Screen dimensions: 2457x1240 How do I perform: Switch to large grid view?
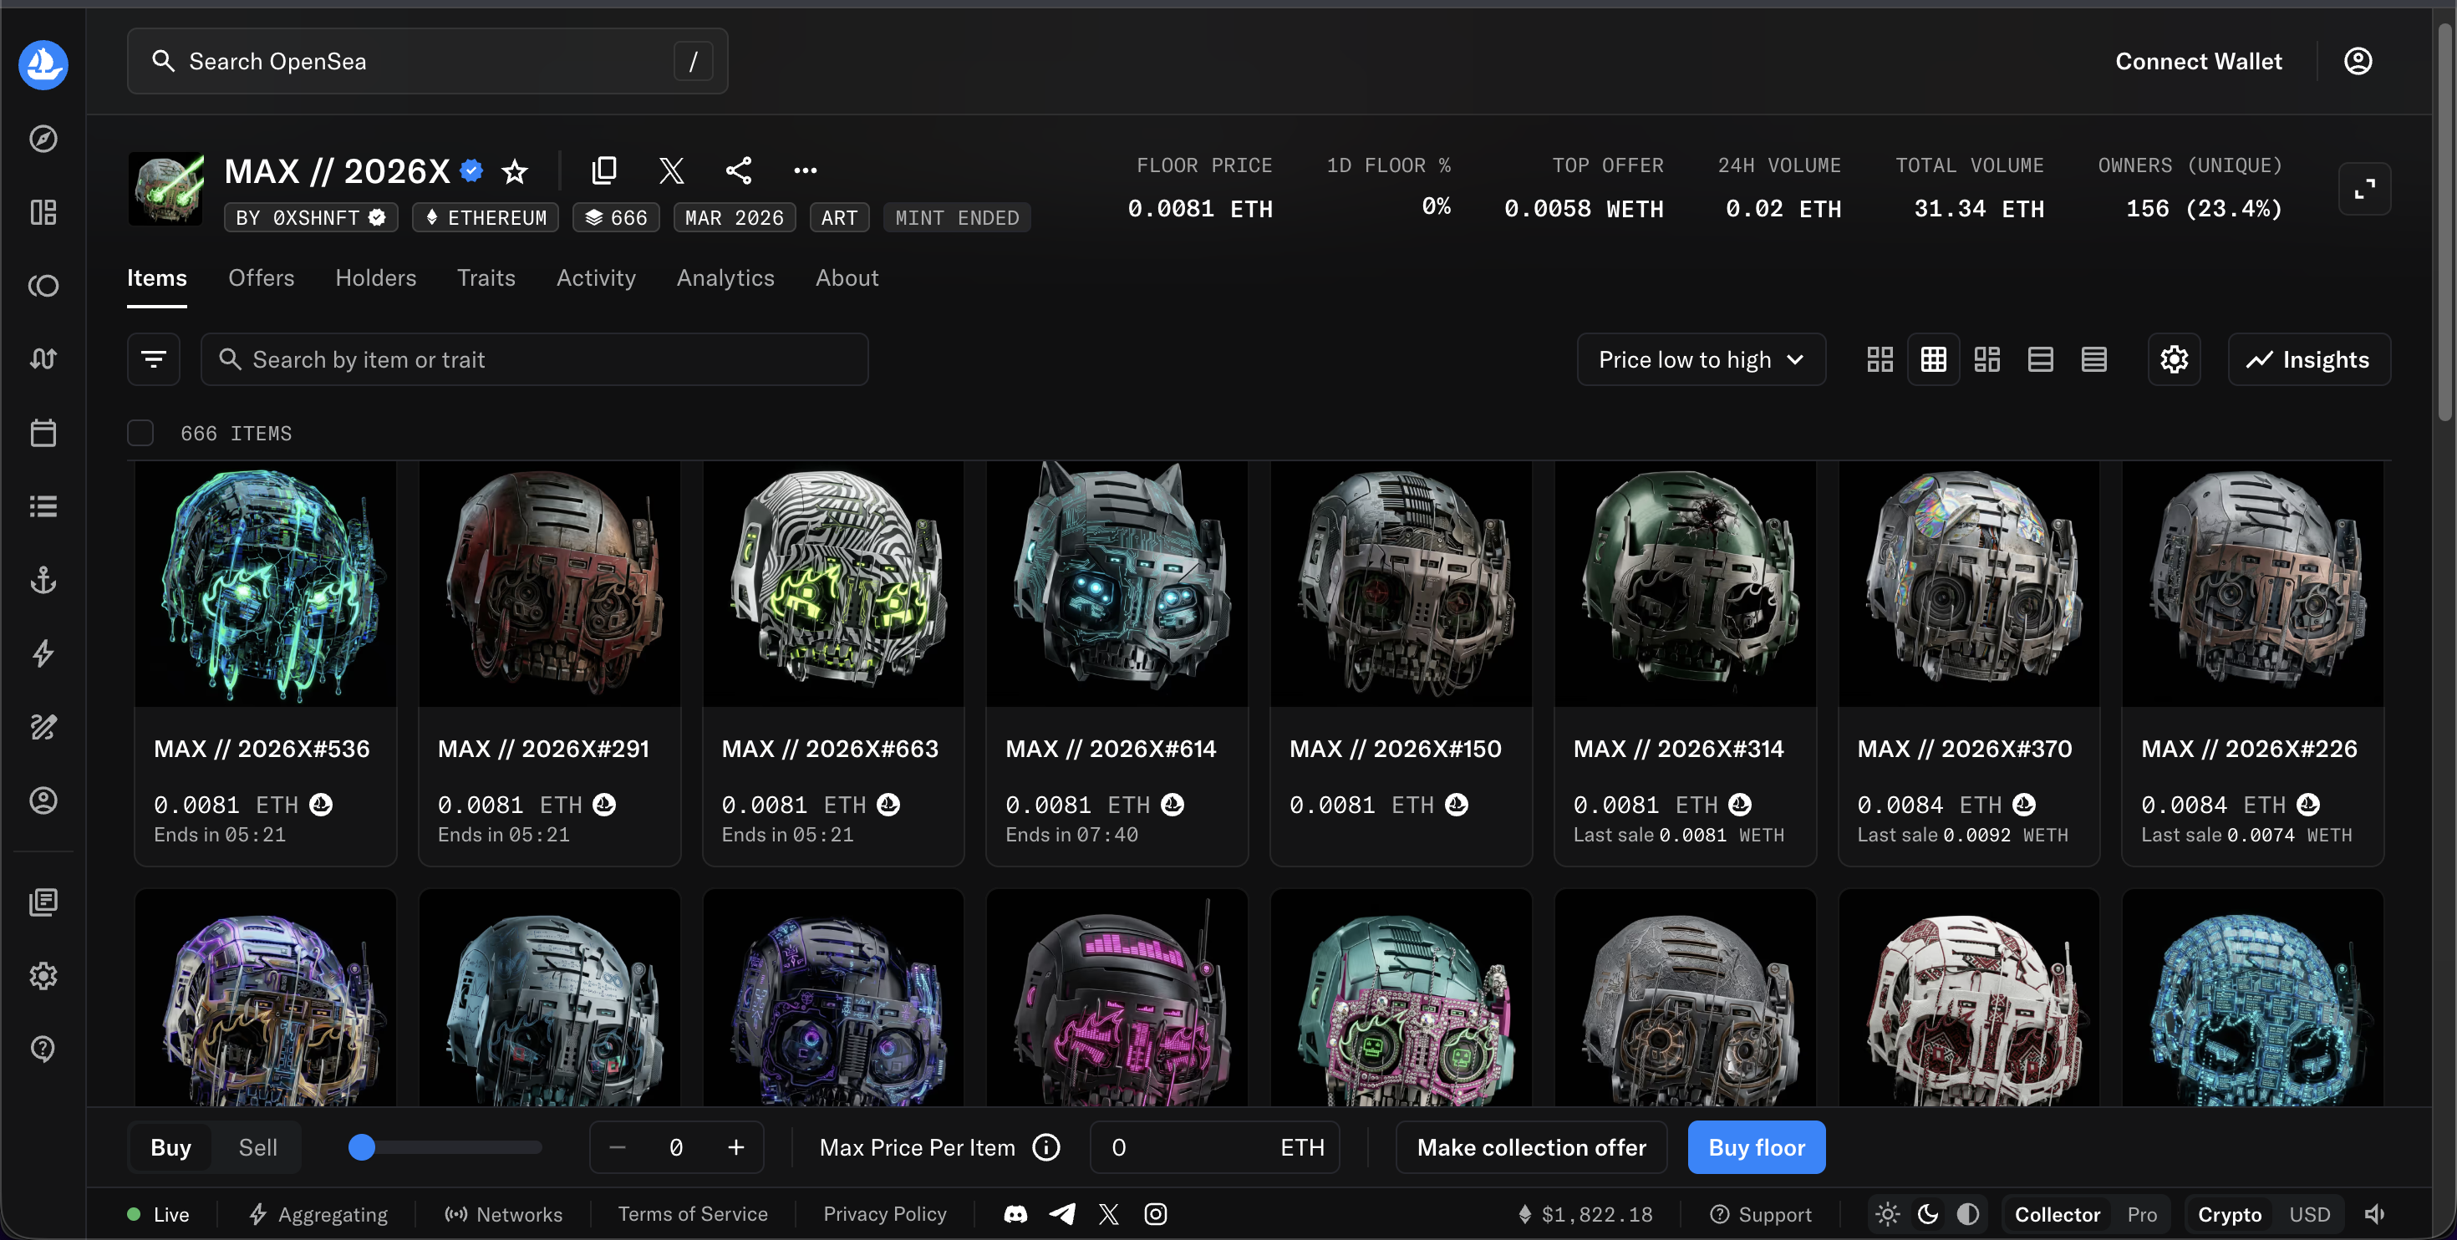(x=1880, y=359)
